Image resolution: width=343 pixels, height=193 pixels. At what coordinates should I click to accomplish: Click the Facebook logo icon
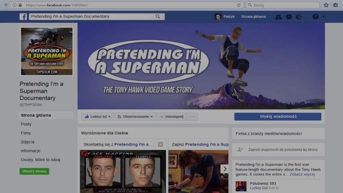pos(23,17)
